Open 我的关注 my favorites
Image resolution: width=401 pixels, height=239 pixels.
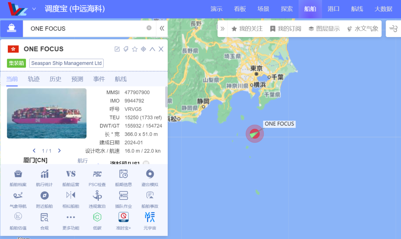[x=247, y=29]
